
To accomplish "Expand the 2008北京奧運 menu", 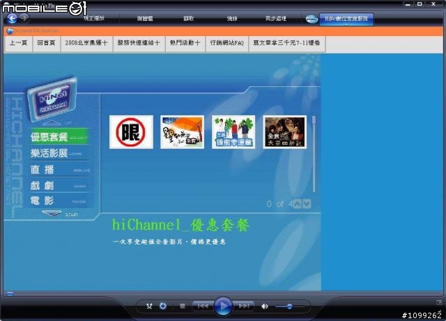I will click(x=86, y=43).
